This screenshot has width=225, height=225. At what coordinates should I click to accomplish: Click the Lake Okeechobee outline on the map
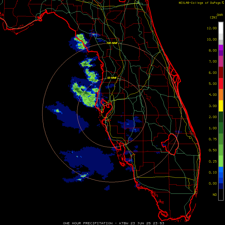point(170,144)
